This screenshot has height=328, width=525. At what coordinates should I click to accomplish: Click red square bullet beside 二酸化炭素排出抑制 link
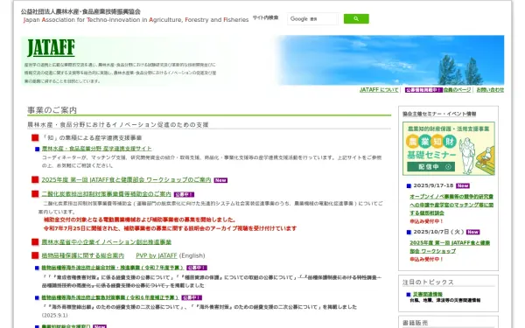point(35,194)
